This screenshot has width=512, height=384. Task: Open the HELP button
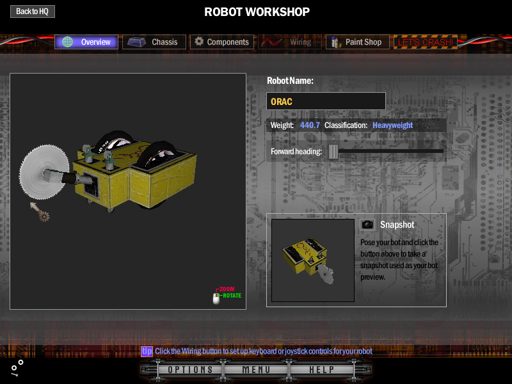click(x=322, y=370)
